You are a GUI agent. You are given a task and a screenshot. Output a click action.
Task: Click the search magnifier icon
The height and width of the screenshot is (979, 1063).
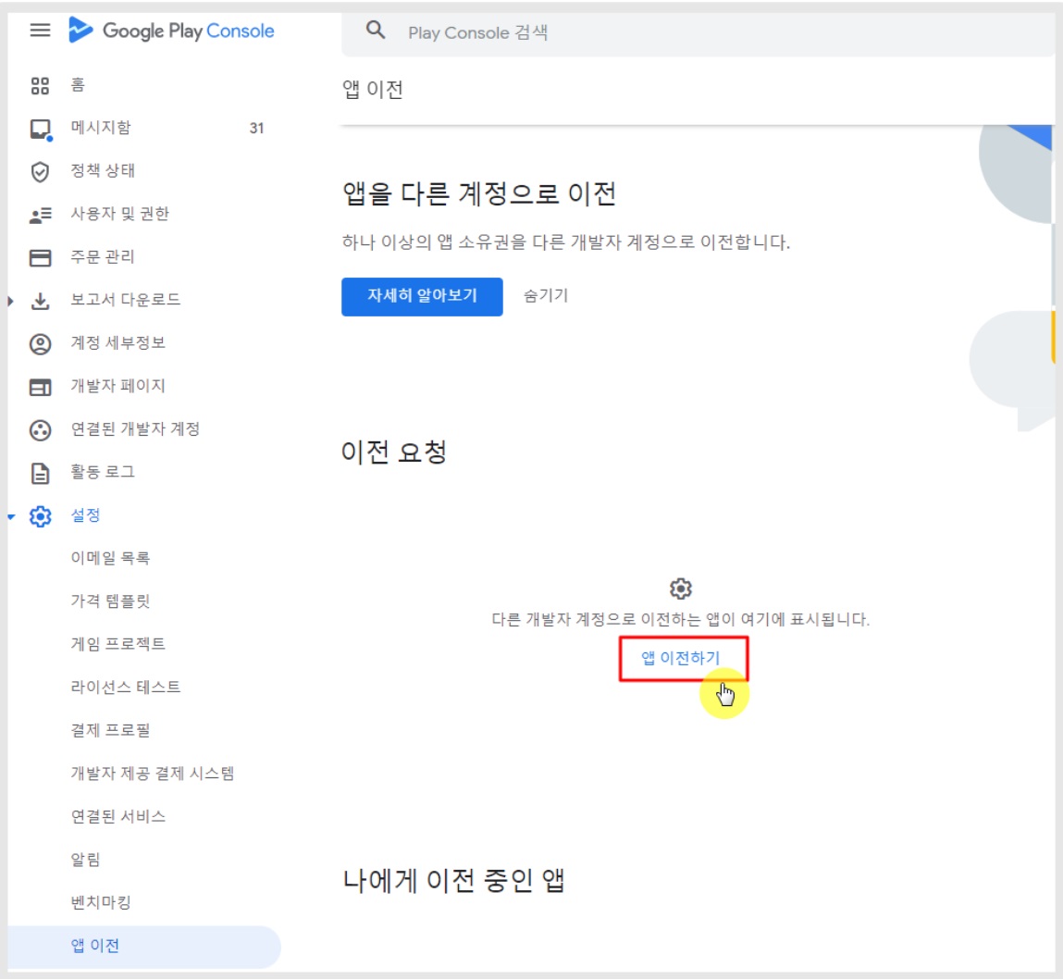point(376,31)
